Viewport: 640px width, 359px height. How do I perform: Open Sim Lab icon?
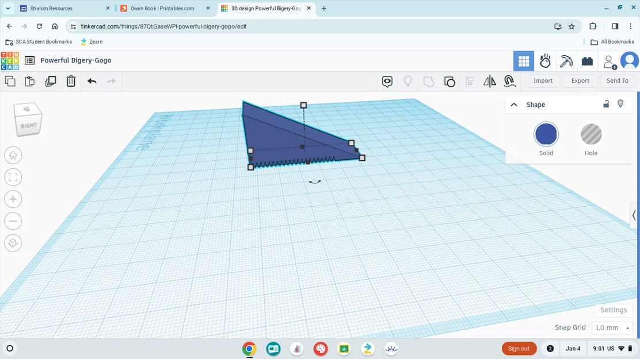coord(545,61)
